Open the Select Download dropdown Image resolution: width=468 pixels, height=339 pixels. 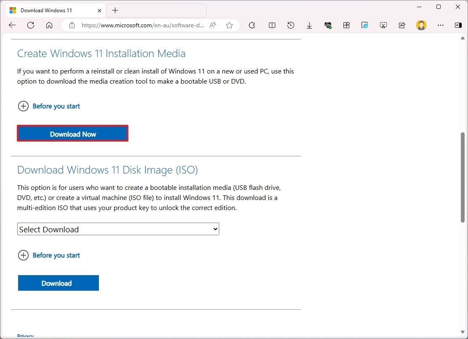coord(118,229)
